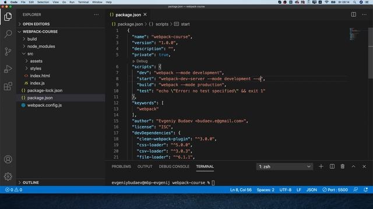Open the Wi-Fi menu bar icon
The width and height of the screenshot is (373, 209).
pyautogui.click(x=326, y=2)
